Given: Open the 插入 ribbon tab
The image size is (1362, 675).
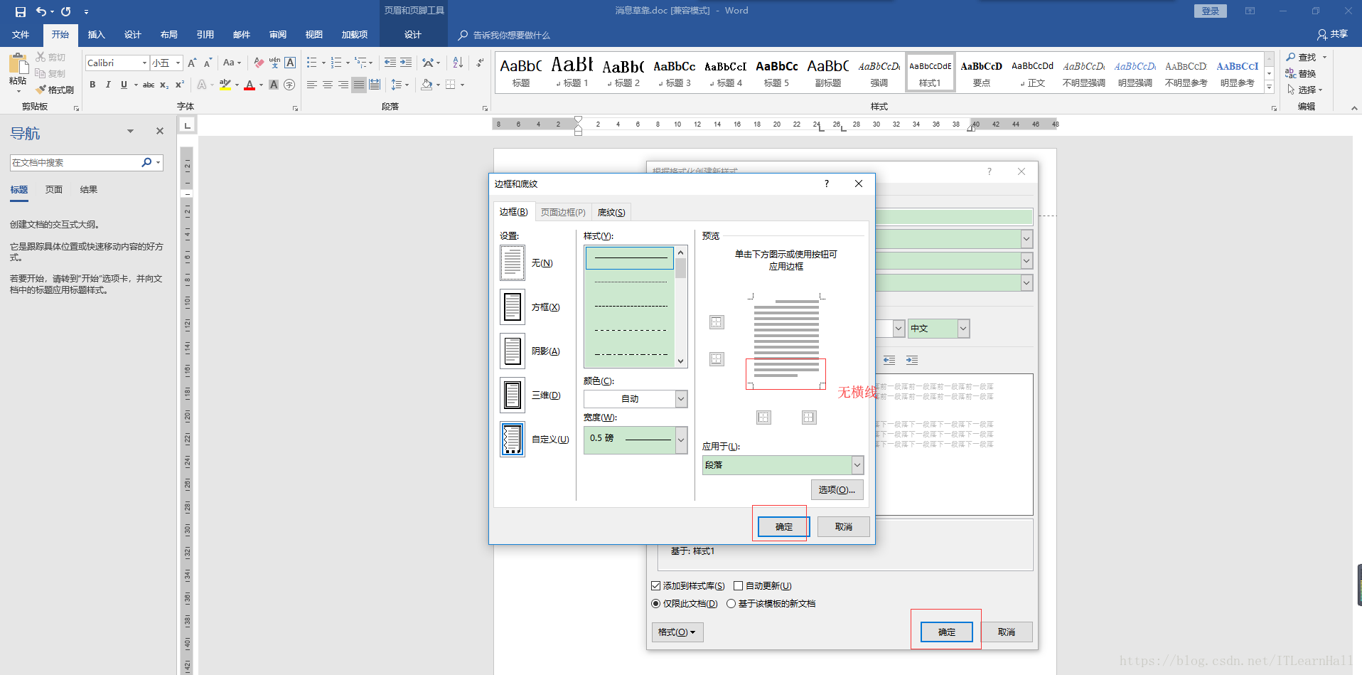Looking at the screenshot, I should pyautogui.click(x=96, y=35).
